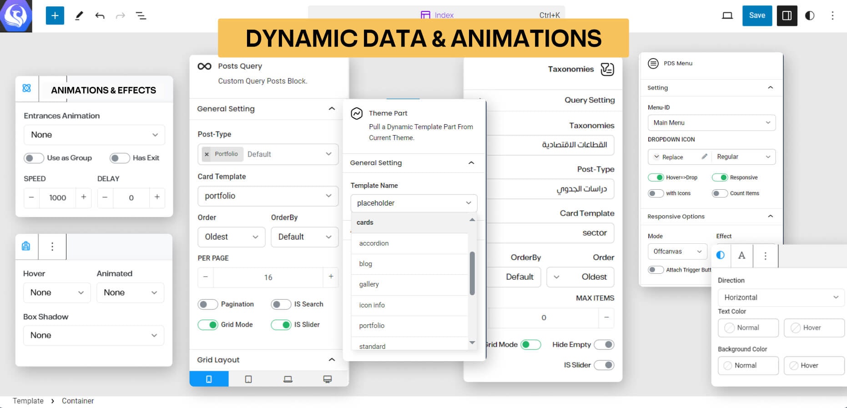Click the Theme Part block icon
Screen dimensions: 847x408
click(x=357, y=113)
